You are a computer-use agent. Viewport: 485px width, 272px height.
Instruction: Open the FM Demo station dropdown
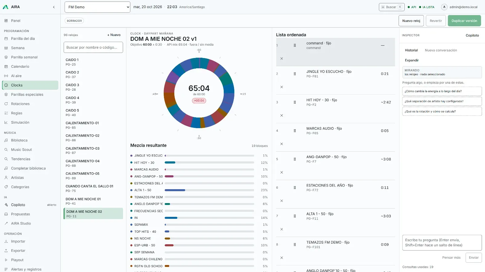click(x=97, y=7)
